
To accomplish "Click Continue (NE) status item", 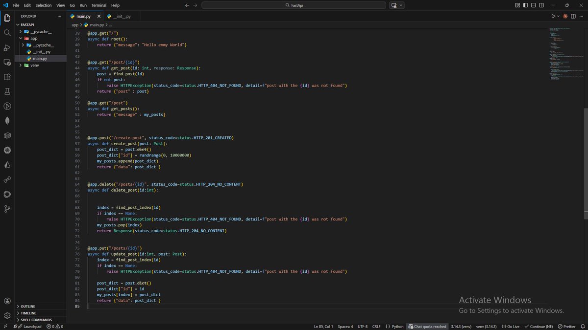I will coord(539,327).
